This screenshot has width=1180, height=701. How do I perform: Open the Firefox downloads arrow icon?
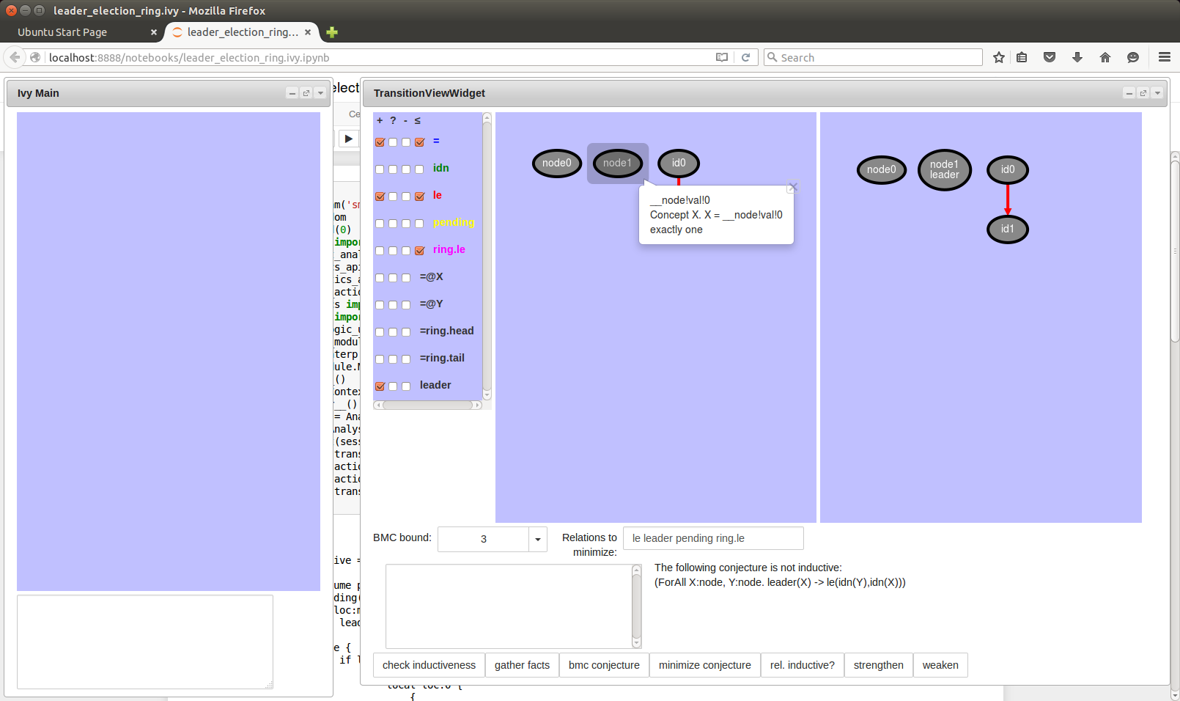point(1077,57)
